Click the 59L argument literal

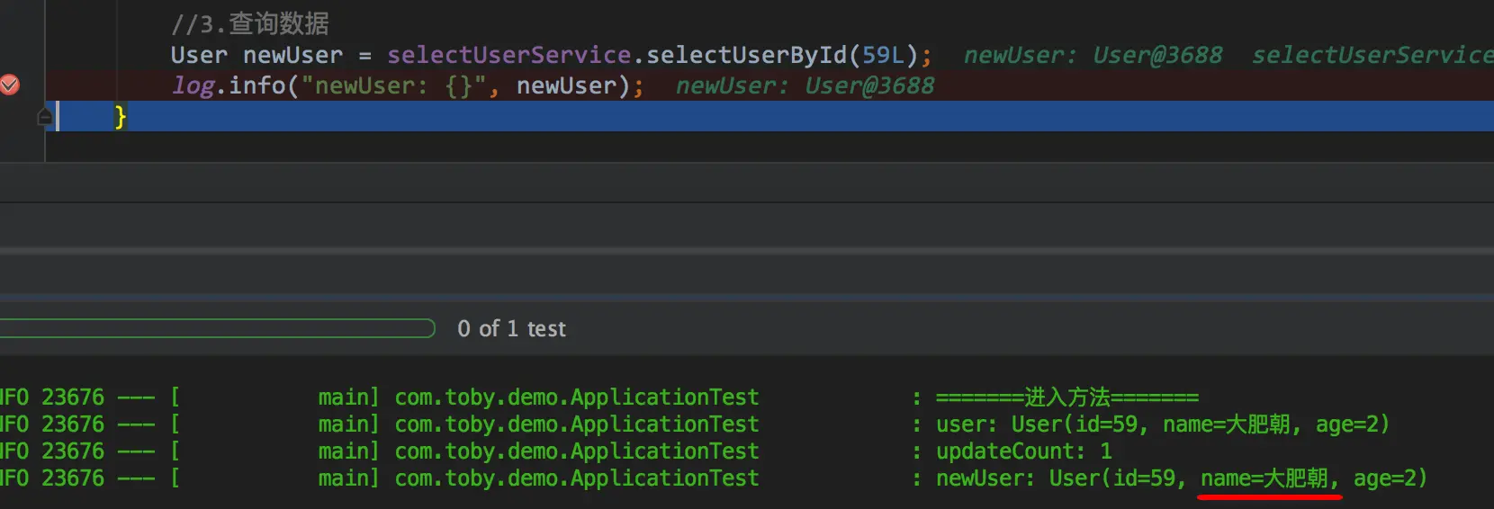(883, 55)
